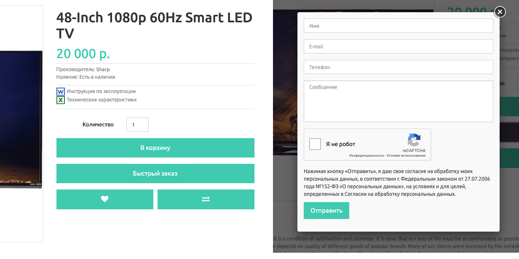Open the Excel spreadsheet icon
Image resolution: width=519 pixels, height=259 pixels.
61,100
